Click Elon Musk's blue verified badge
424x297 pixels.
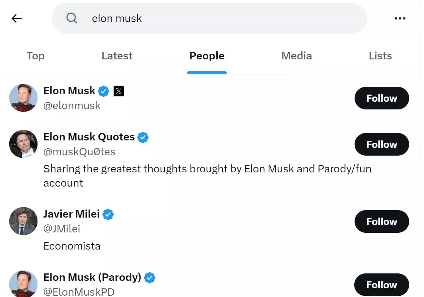click(103, 91)
